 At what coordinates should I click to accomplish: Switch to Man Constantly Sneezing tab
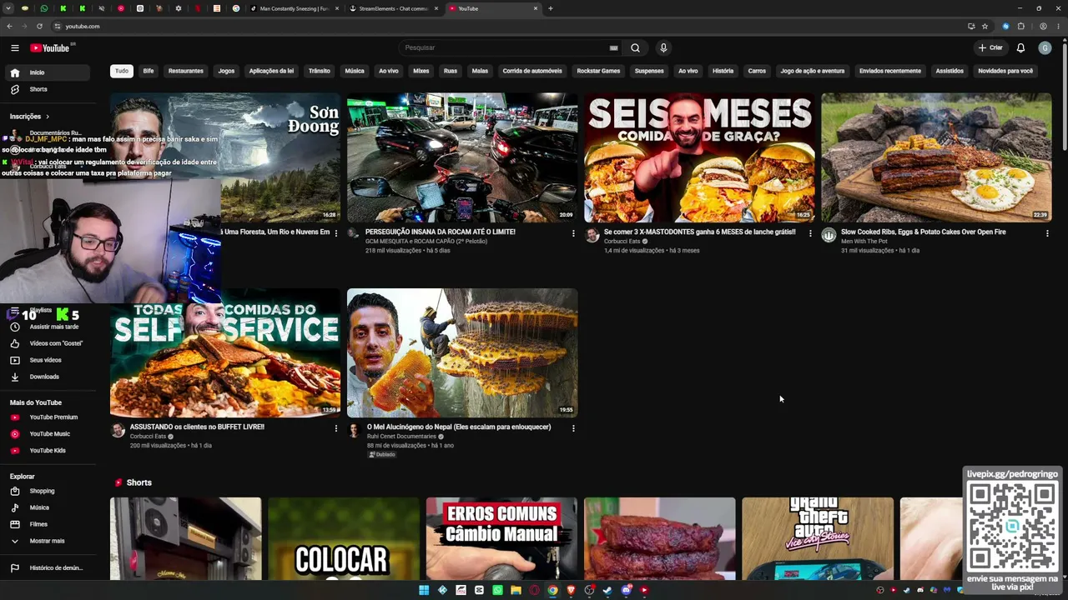[x=295, y=8]
